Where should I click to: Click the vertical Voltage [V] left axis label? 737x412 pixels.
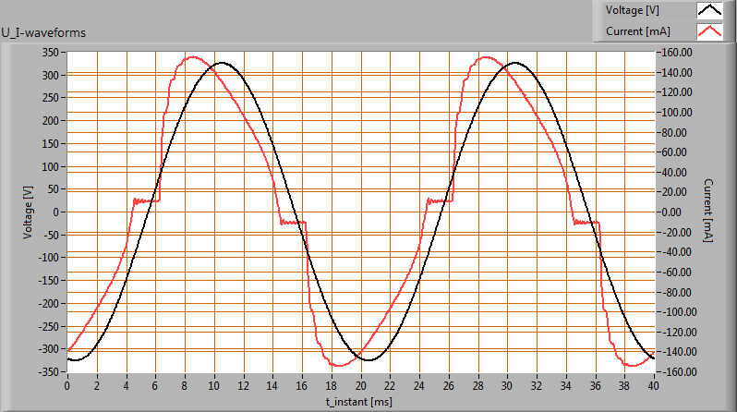(x=27, y=211)
